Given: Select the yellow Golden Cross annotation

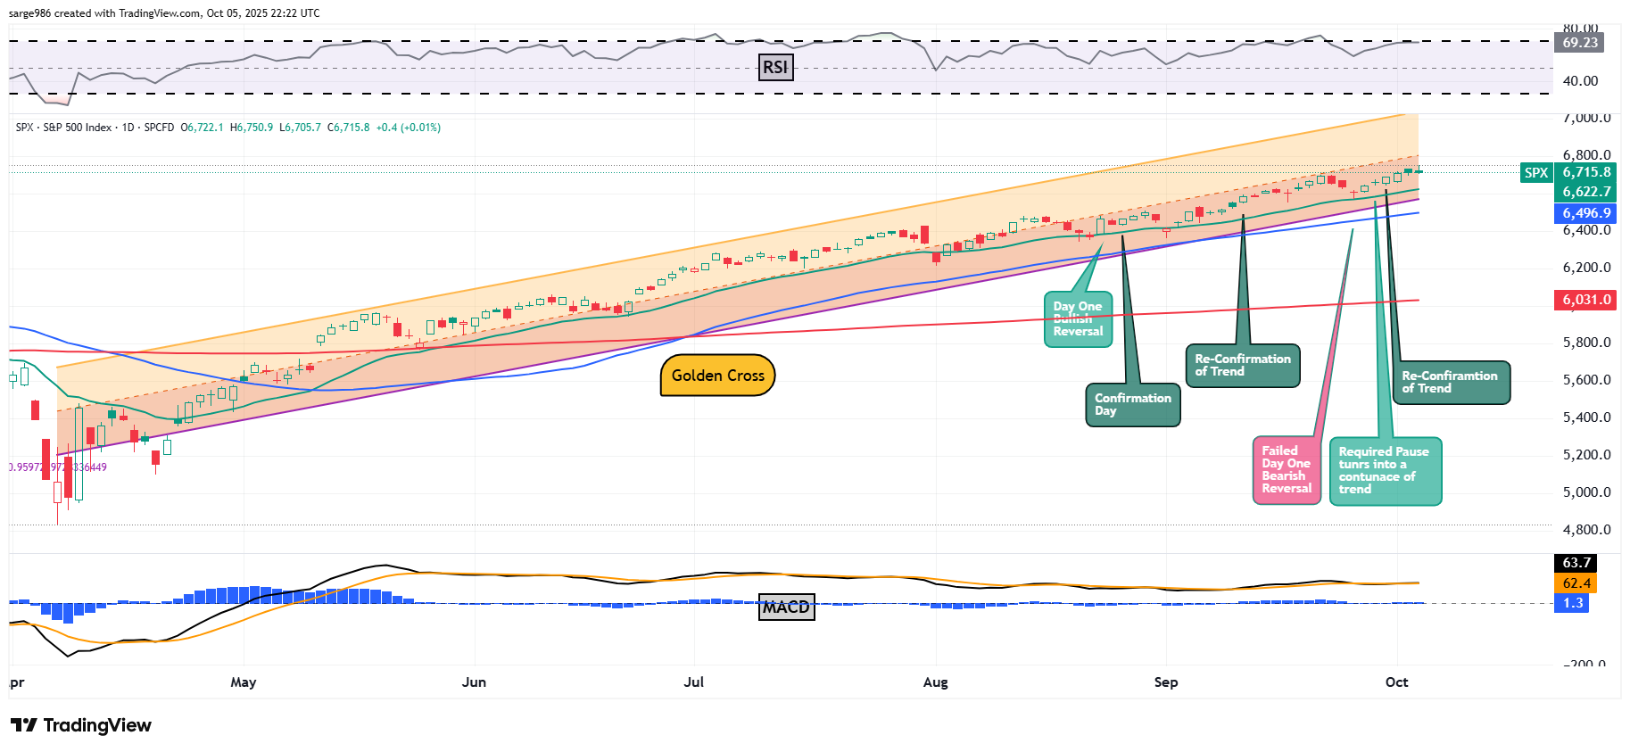Looking at the screenshot, I should coord(717,376).
